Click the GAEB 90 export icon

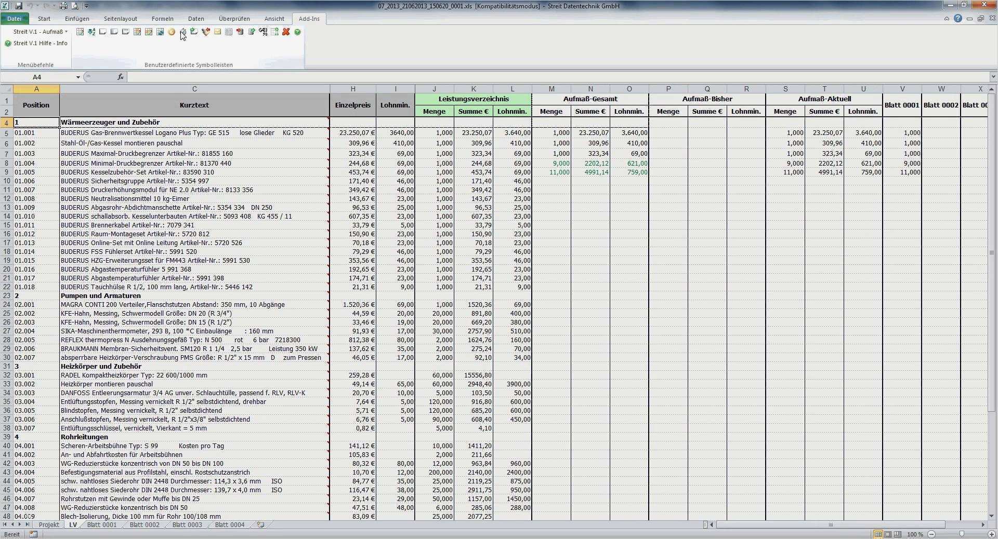(263, 32)
